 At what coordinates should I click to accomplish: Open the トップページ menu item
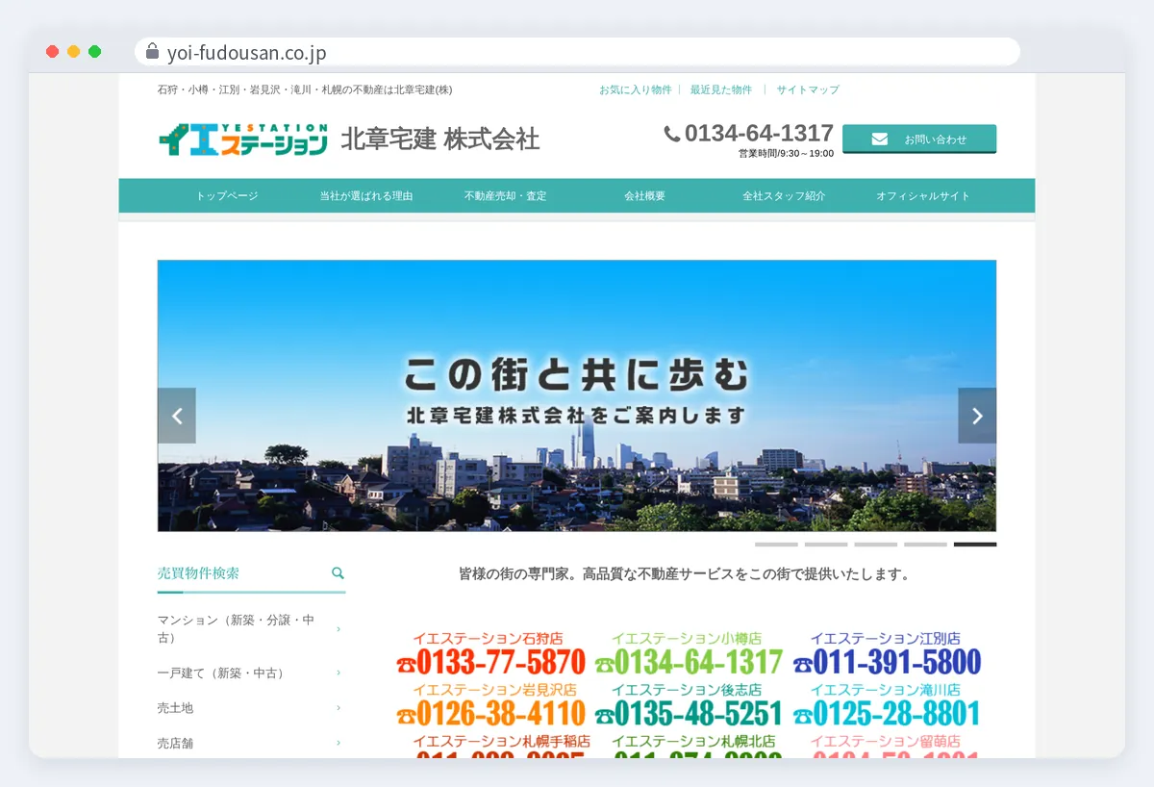[227, 195]
